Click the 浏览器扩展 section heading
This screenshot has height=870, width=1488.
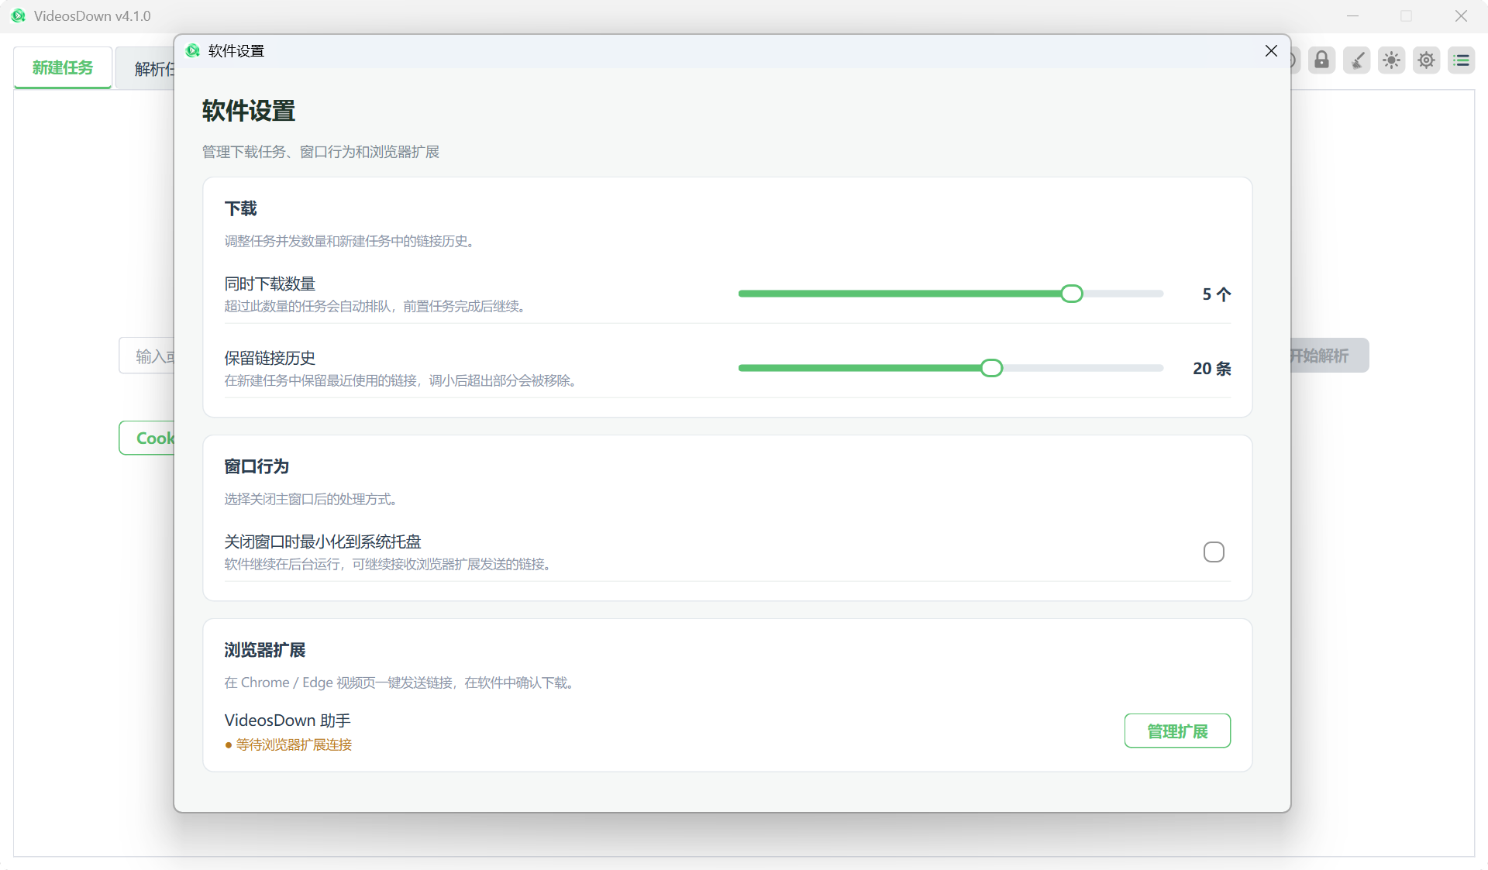tap(265, 650)
